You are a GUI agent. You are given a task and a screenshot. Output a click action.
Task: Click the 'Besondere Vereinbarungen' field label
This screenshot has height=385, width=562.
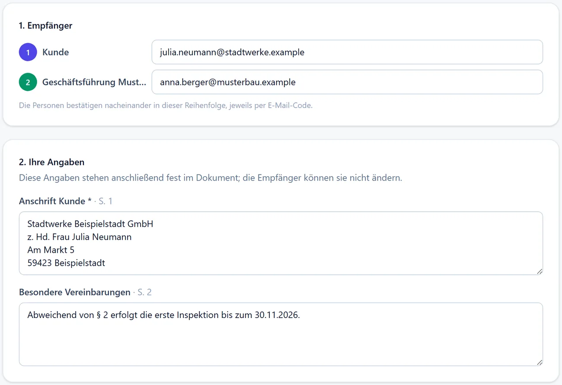pos(75,292)
